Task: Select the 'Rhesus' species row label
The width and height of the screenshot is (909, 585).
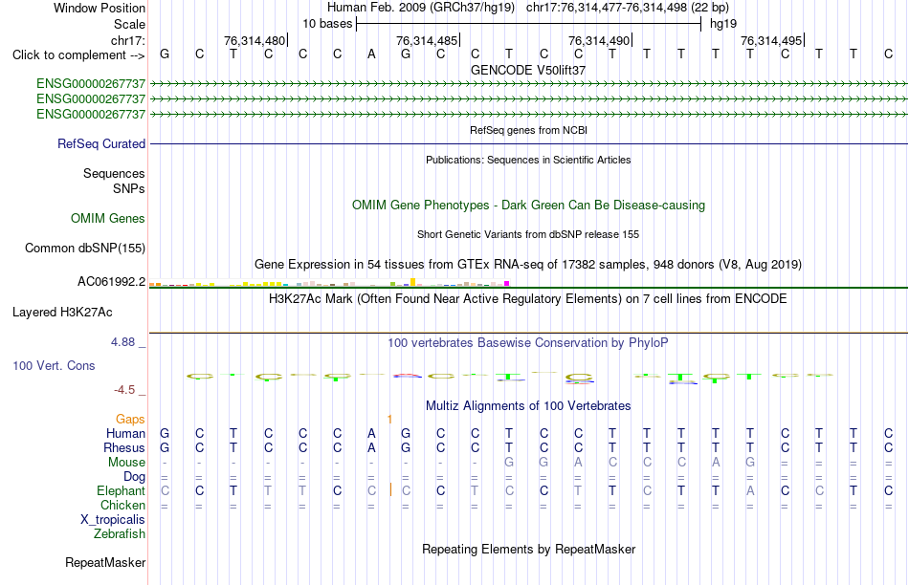Action: tap(124, 447)
